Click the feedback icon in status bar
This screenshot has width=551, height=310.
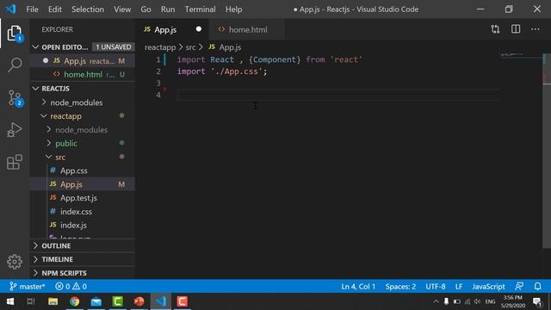click(x=519, y=287)
